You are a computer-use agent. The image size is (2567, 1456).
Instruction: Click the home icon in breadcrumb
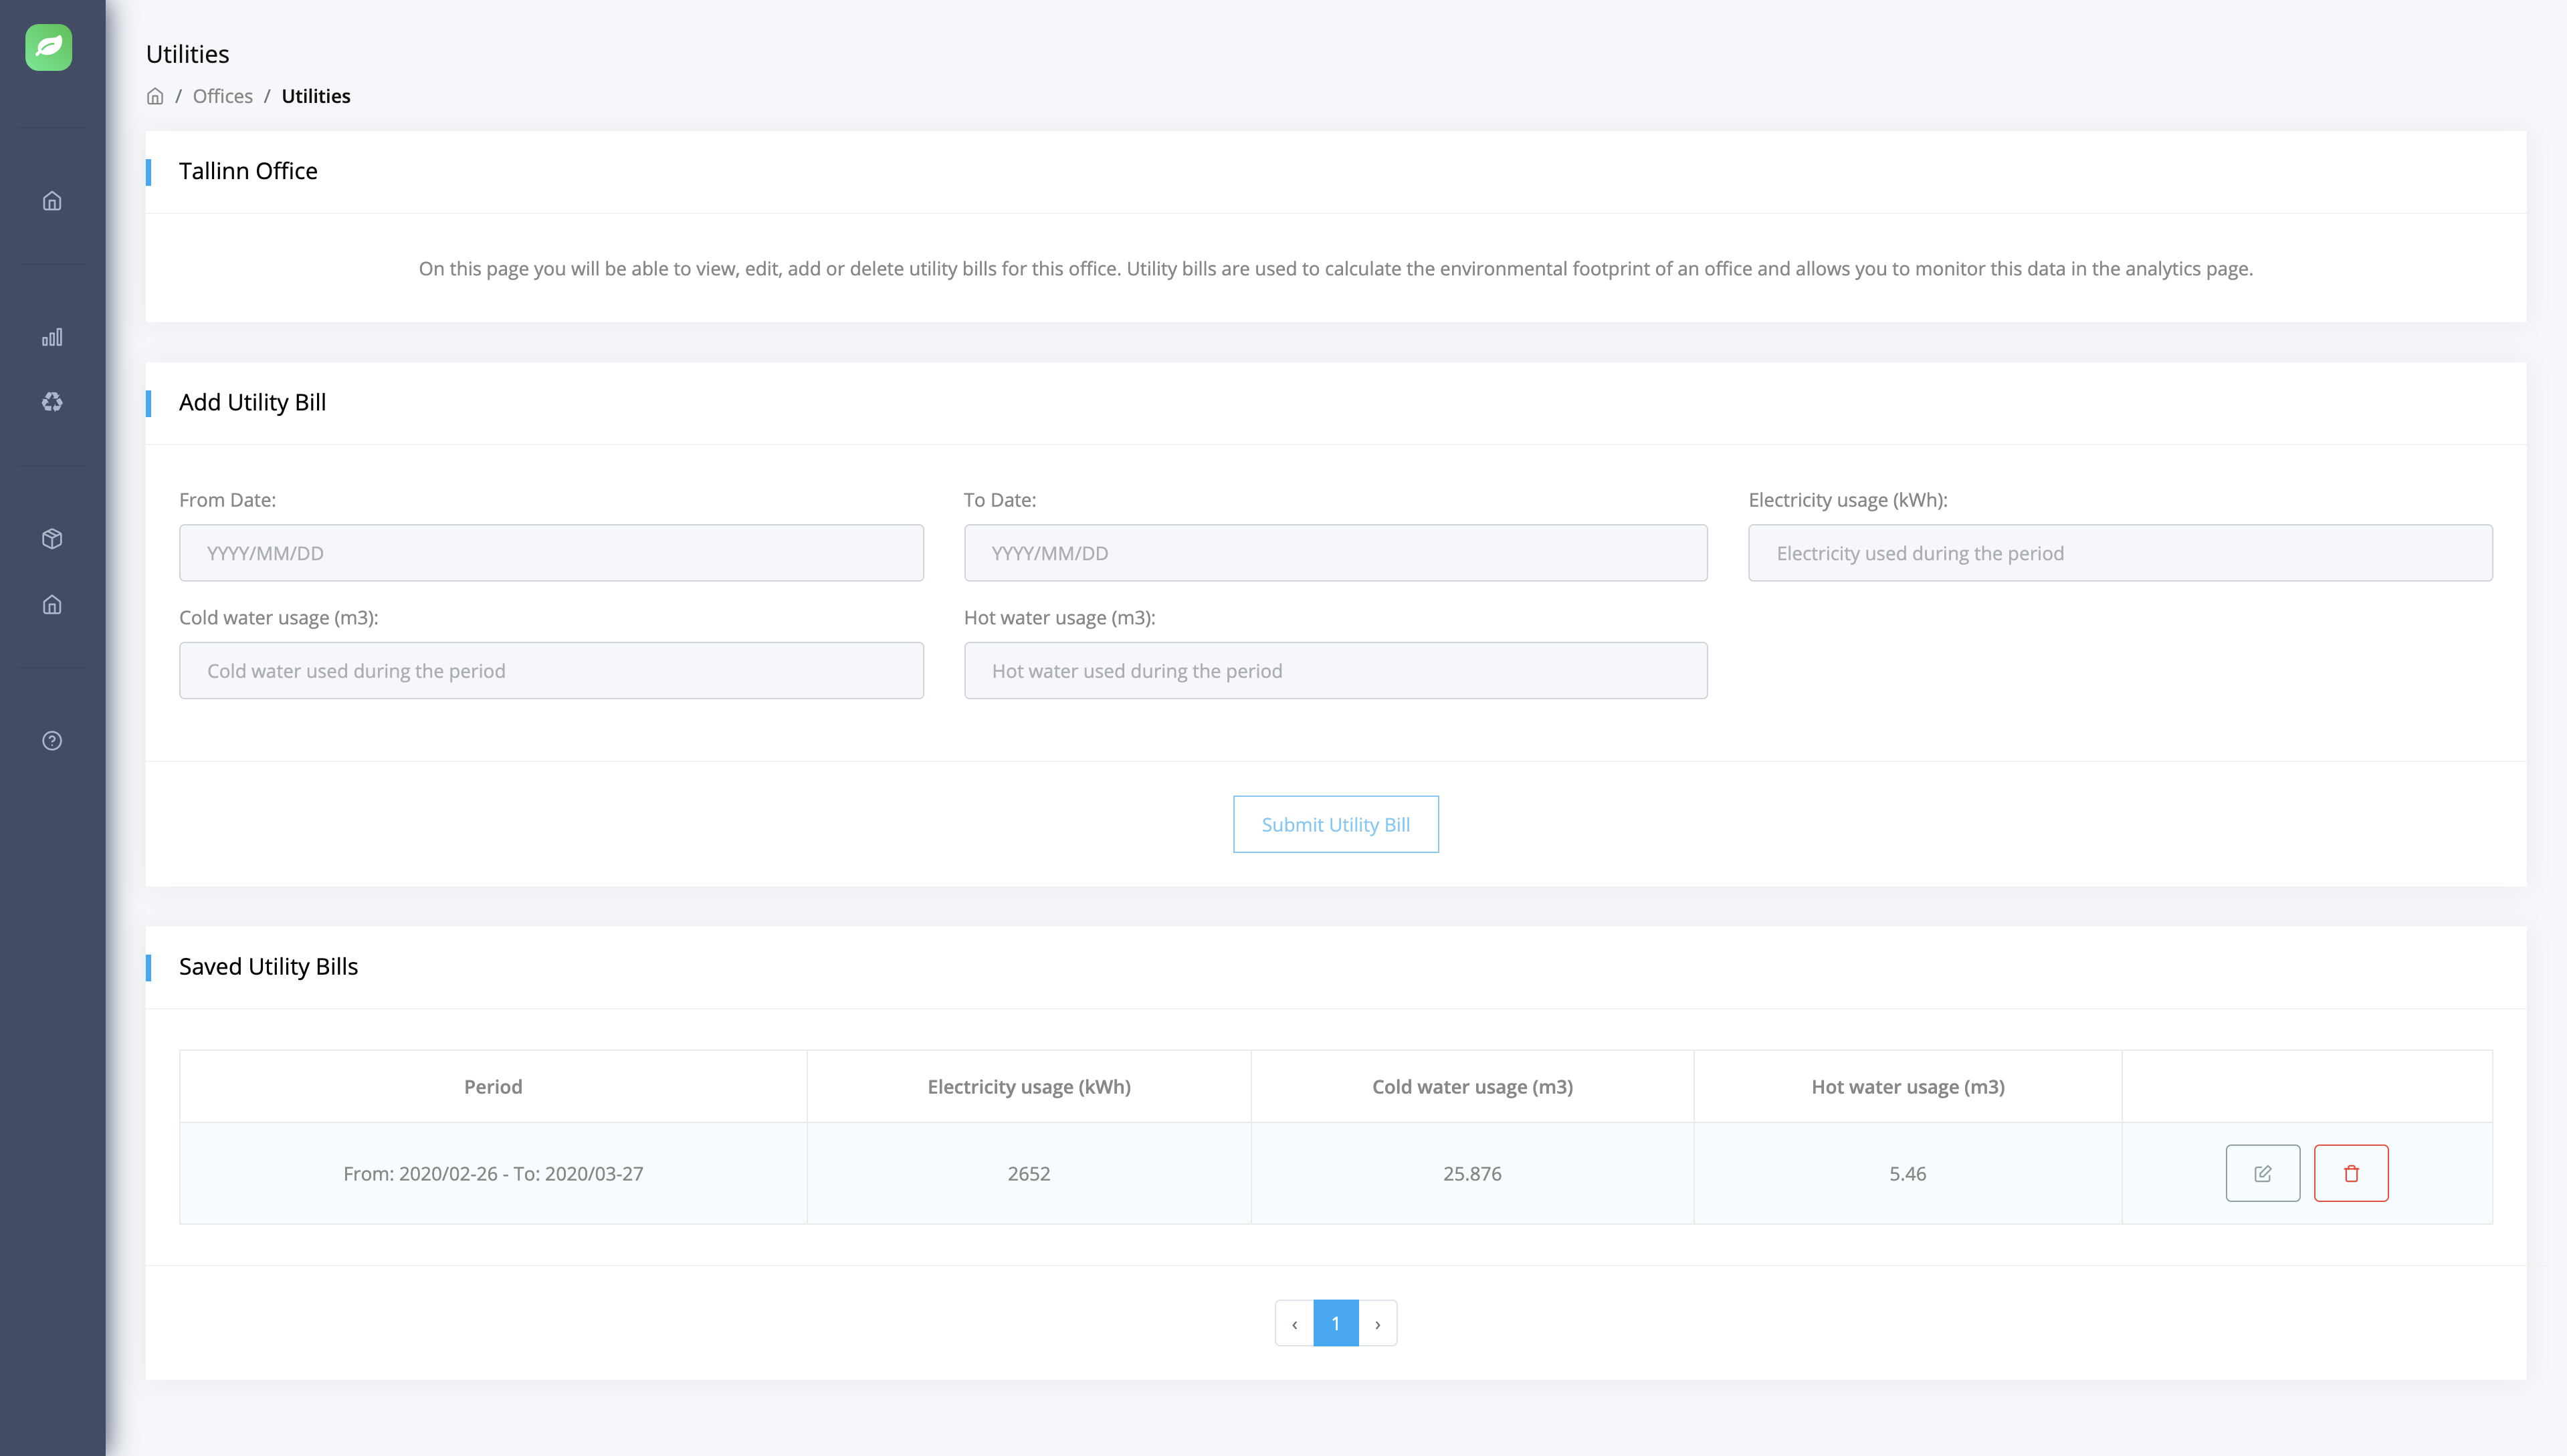tap(155, 96)
